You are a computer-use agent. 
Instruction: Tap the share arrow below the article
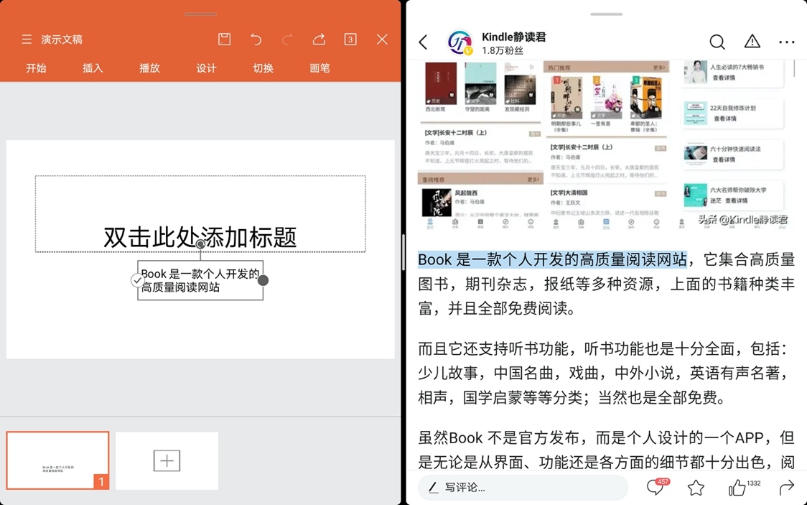point(787,487)
